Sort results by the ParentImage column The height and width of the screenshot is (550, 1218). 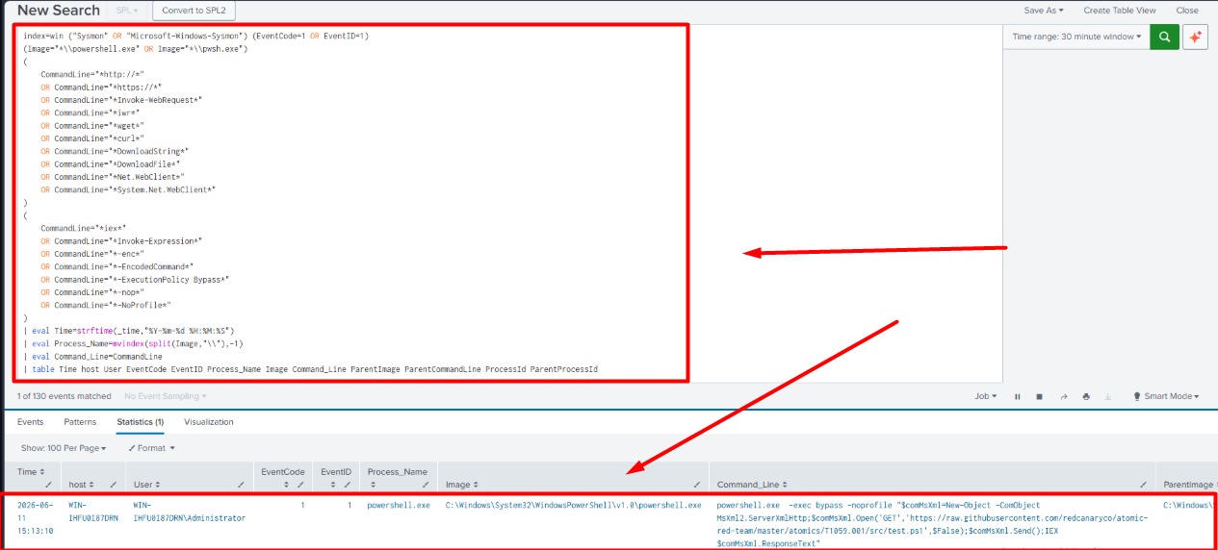tap(1188, 484)
